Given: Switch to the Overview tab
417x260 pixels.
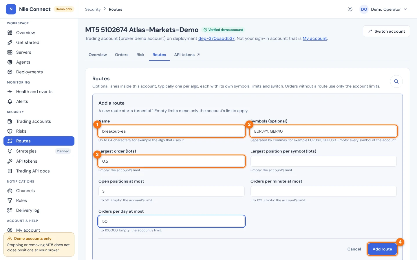Looking at the screenshot, I should 98,55.
